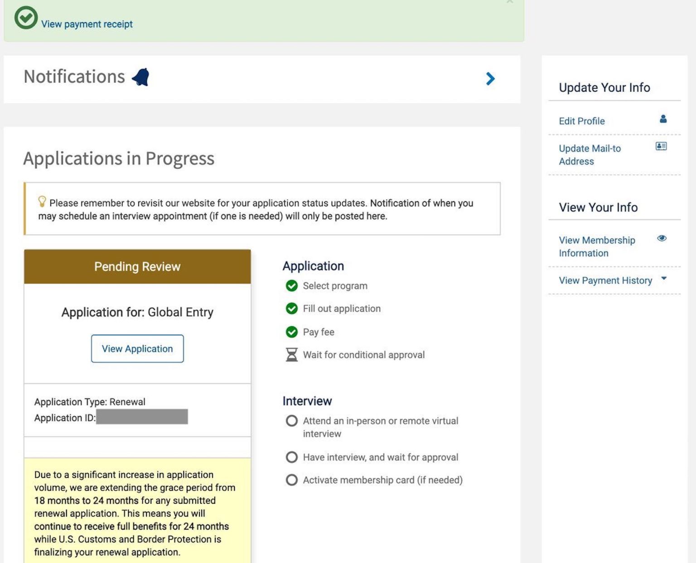Click the green checkmark beside View payment receipt
The height and width of the screenshot is (563, 696).
coord(26,18)
